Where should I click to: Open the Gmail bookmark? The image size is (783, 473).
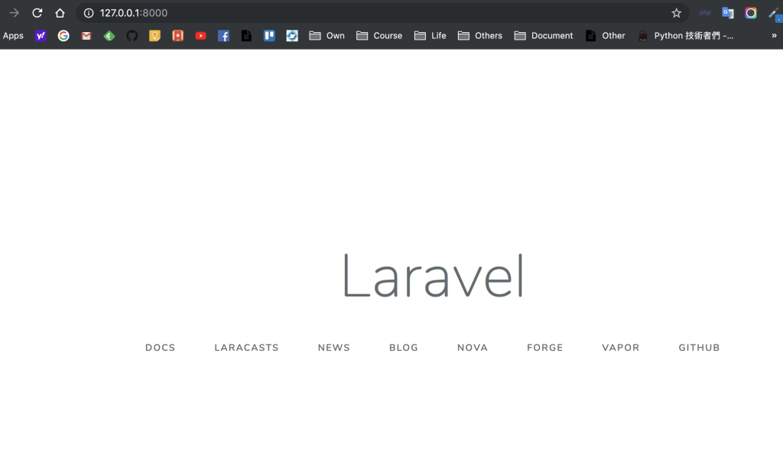coord(86,36)
